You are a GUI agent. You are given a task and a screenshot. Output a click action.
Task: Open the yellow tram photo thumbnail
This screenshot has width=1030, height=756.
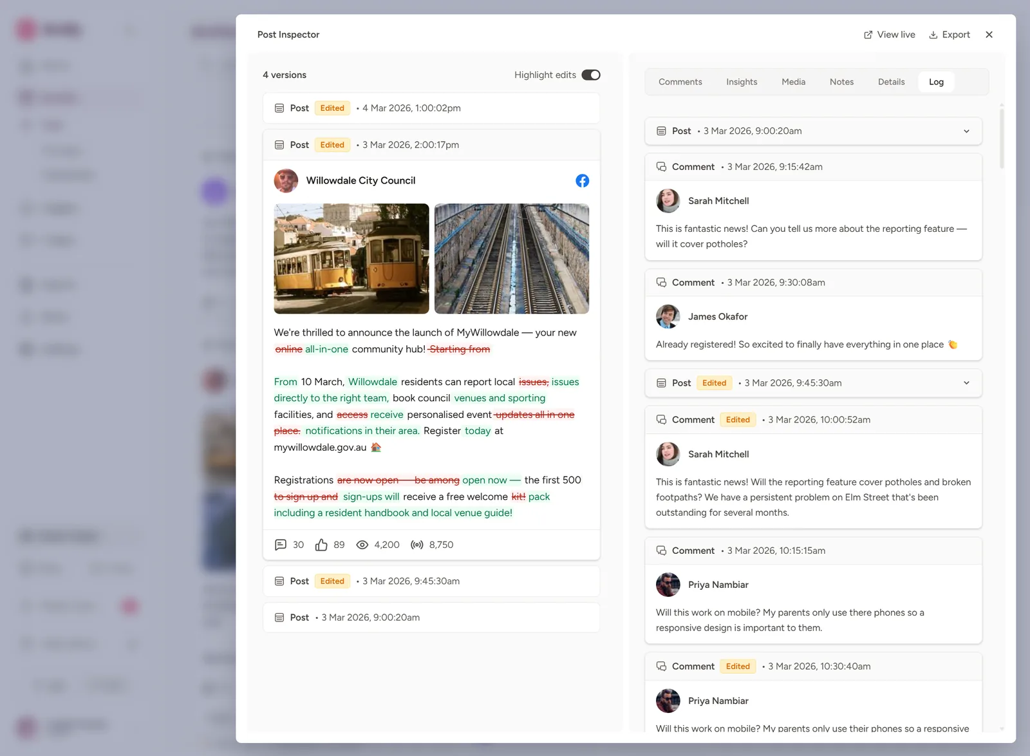coord(351,259)
